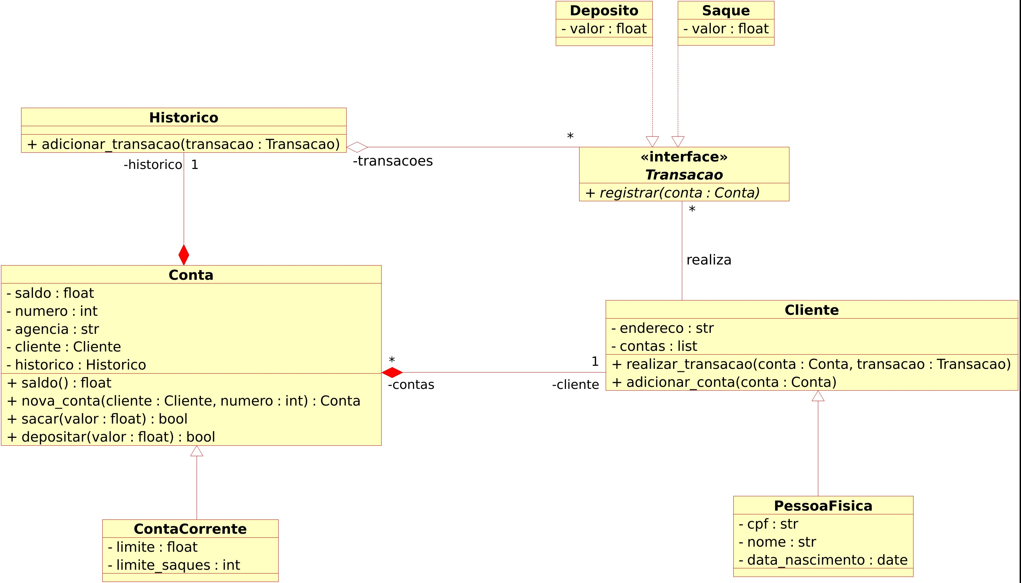Select the Conta class title
1021x583 pixels.
tap(191, 275)
